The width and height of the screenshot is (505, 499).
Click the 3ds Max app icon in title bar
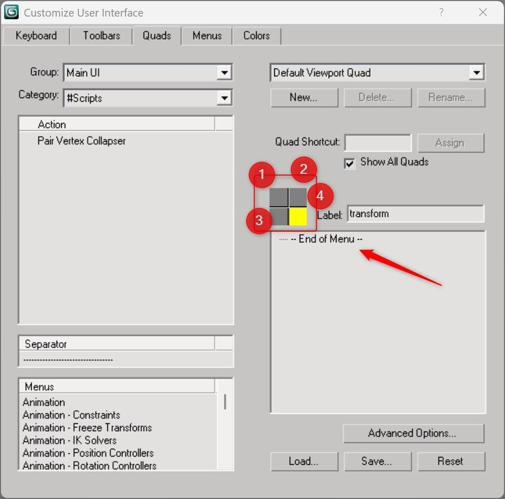(11, 12)
